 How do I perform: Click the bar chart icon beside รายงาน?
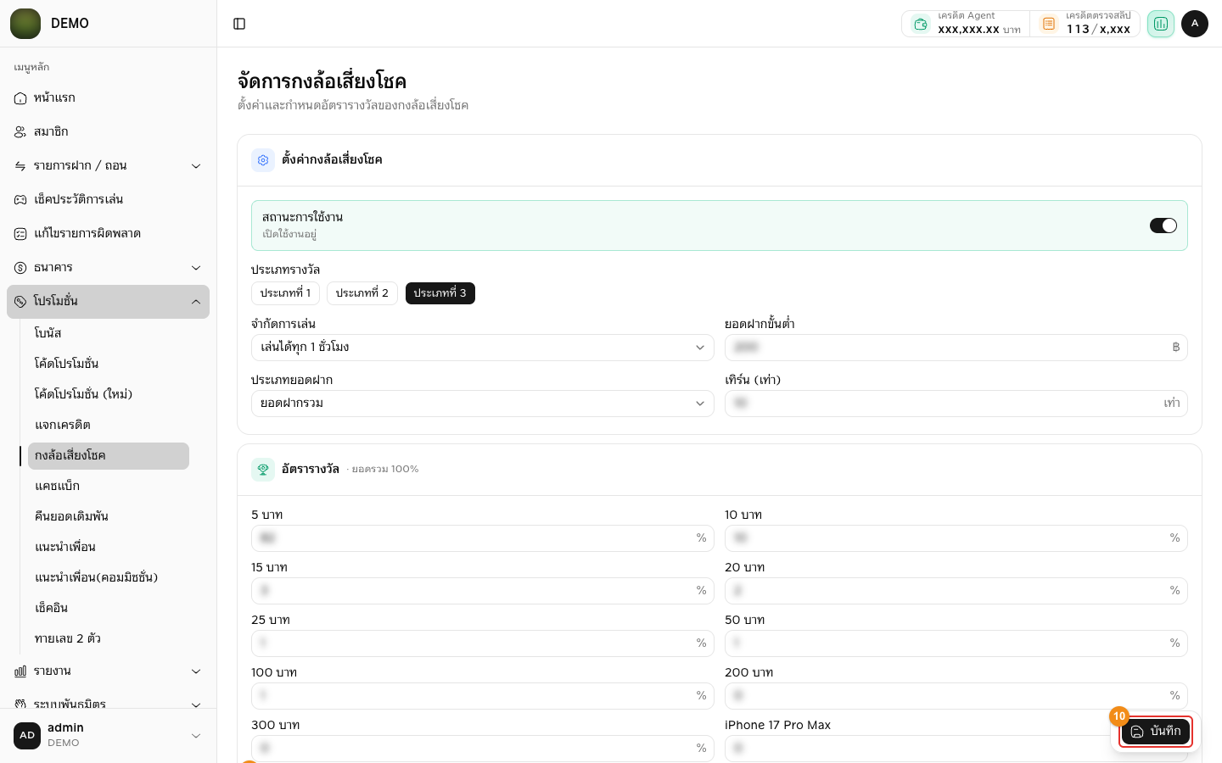pos(20,671)
